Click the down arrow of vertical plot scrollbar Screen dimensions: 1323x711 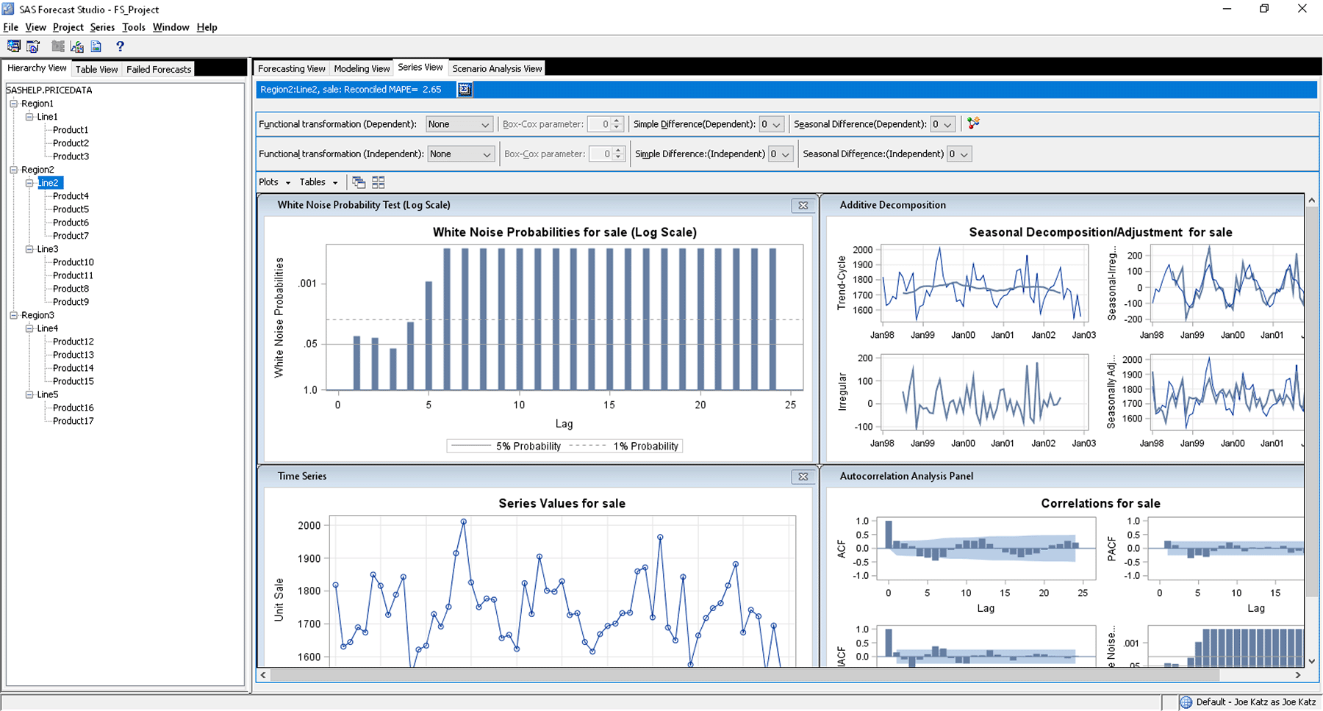coord(1311,661)
